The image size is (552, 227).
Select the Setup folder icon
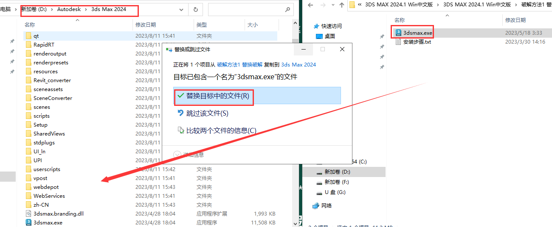click(29, 125)
